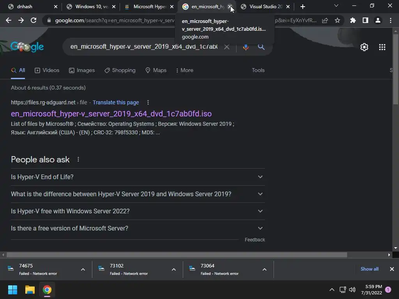The image size is (399, 299).
Task: Open tab search dropdown arrow
Action: [336, 5]
